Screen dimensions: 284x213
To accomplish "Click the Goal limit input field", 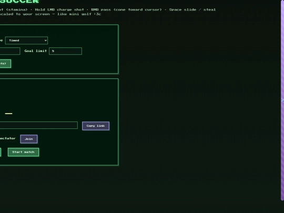I will (65, 51).
